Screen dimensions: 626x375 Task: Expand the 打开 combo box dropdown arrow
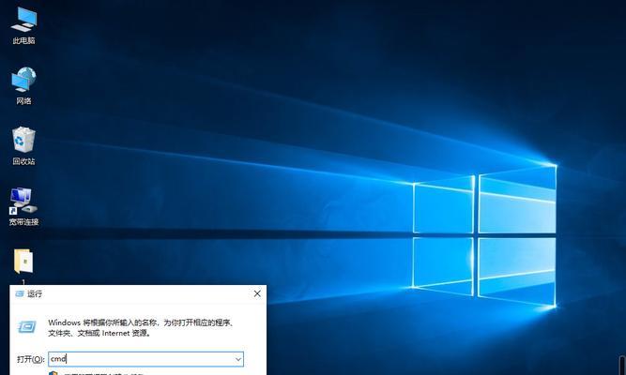click(x=238, y=359)
